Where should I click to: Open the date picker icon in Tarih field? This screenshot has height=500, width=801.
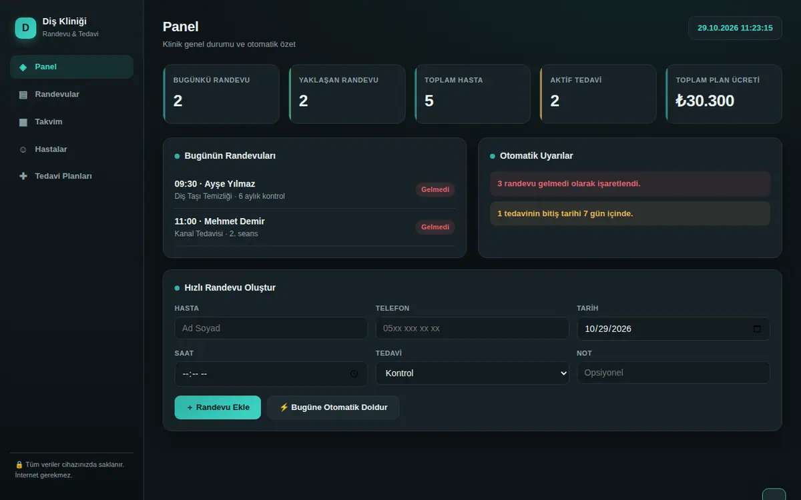tap(757, 329)
